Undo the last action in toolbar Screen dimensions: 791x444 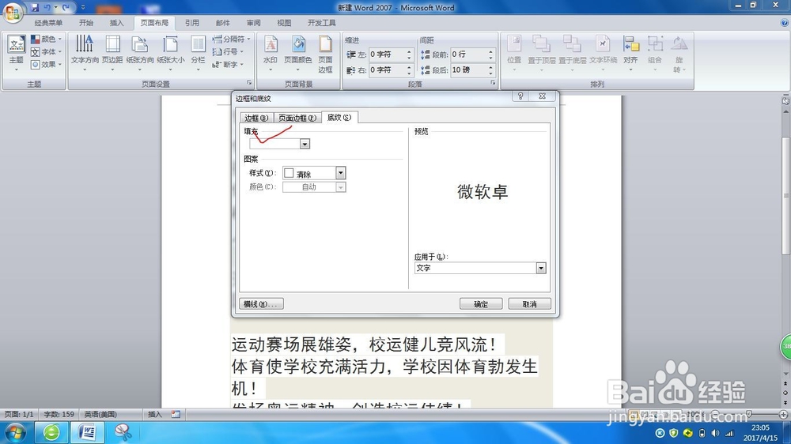47,8
